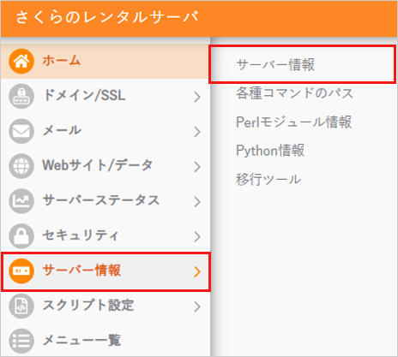398x357 pixels.
Task: Click the メニュー一覧 list icon
Action: [x=21, y=341]
